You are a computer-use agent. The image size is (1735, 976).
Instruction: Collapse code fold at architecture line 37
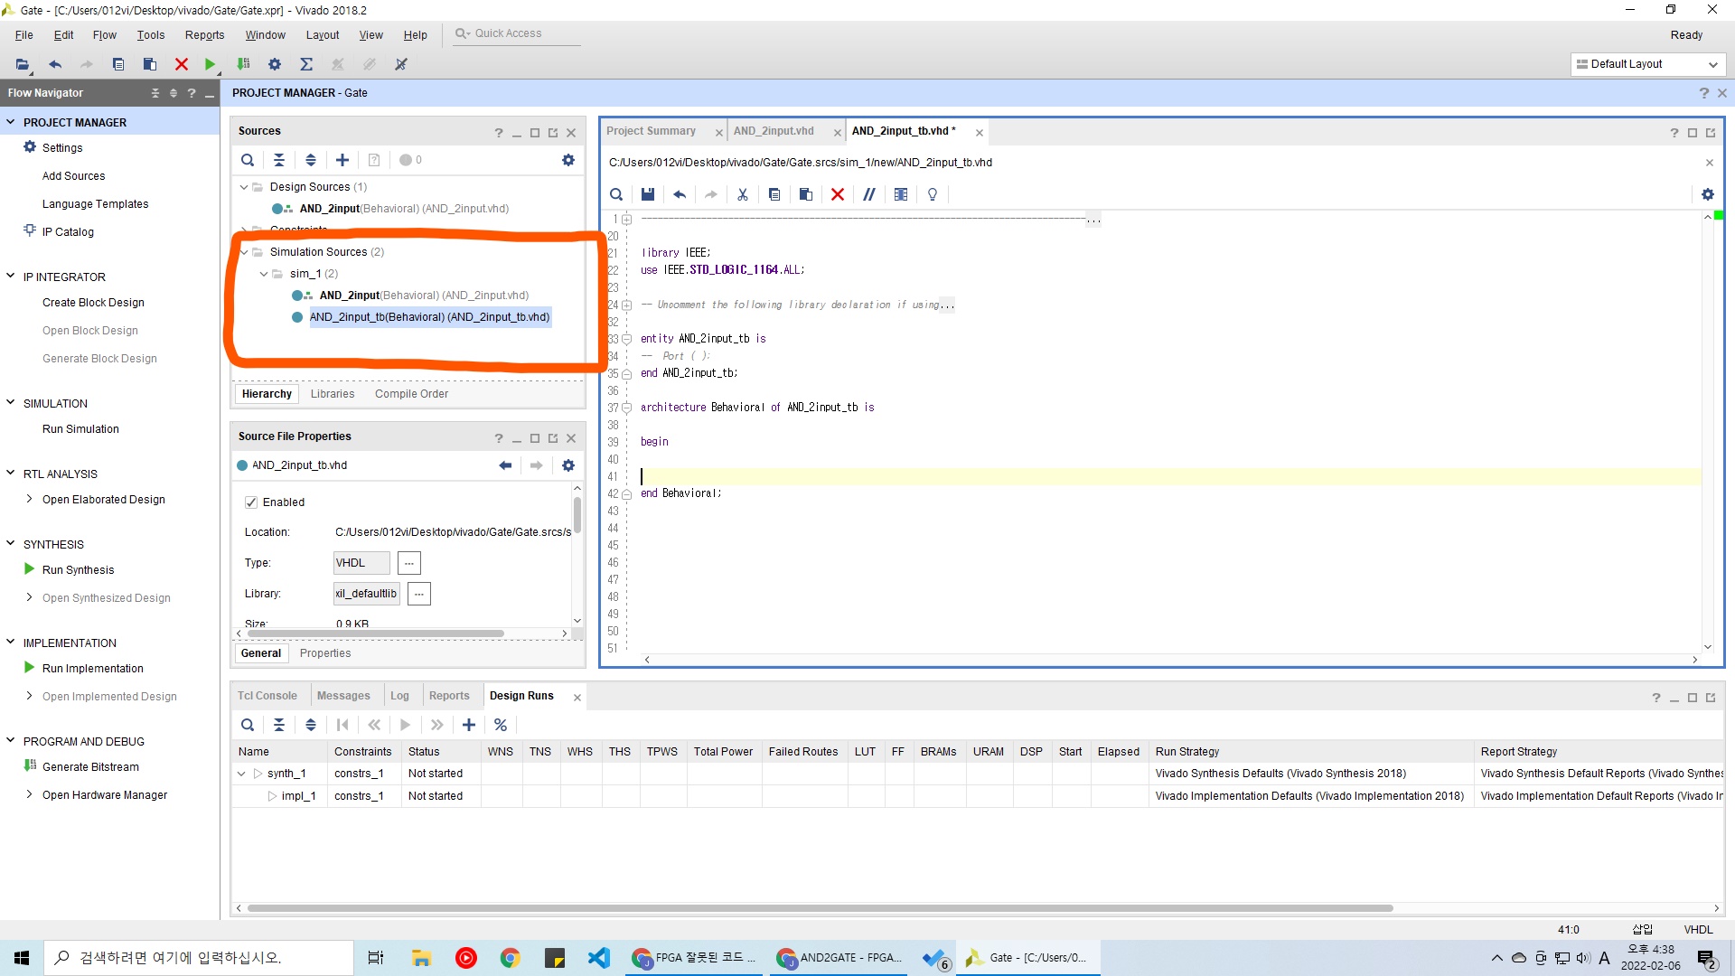tap(626, 408)
